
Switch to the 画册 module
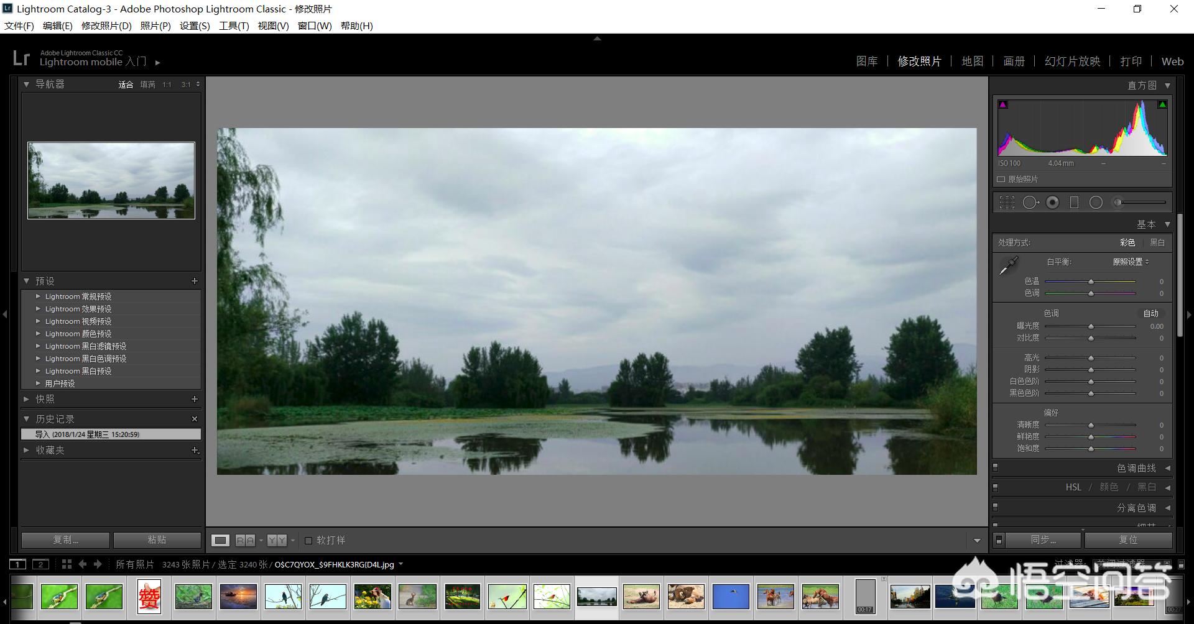click(1014, 62)
